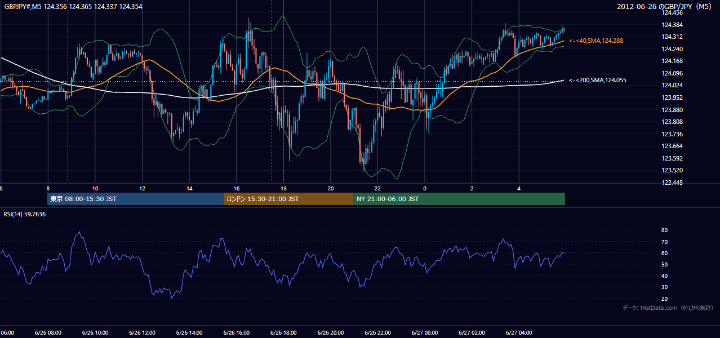Select the ロンドン 15:30-21:00 JST session bar
This screenshot has width=720, height=338.
coord(288,199)
